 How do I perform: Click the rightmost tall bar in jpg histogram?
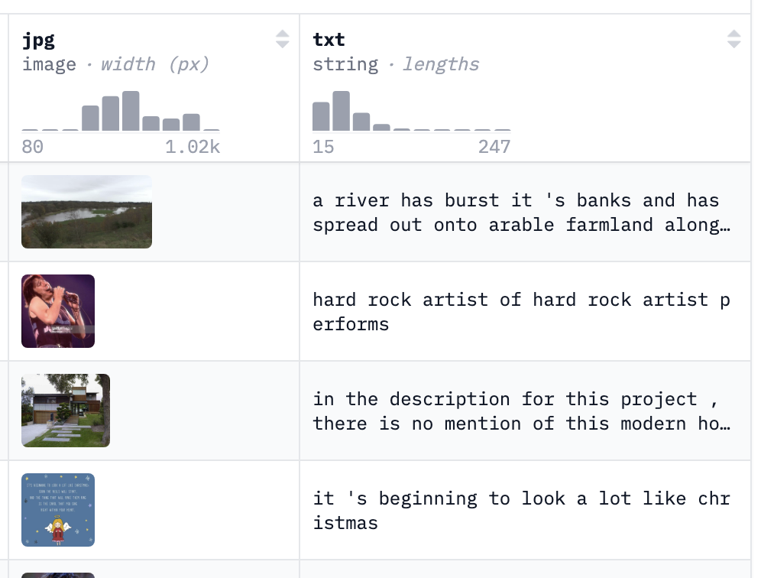[x=191, y=122]
